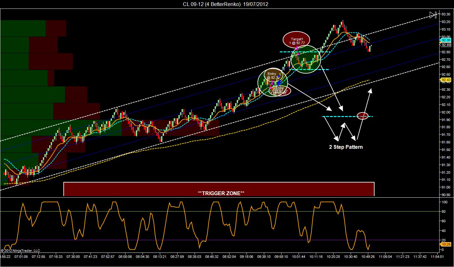This screenshot has height=267, width=454.
Task: Click the 93.00 price axis label
Action: pyautogui.click(x=446, y=37)
